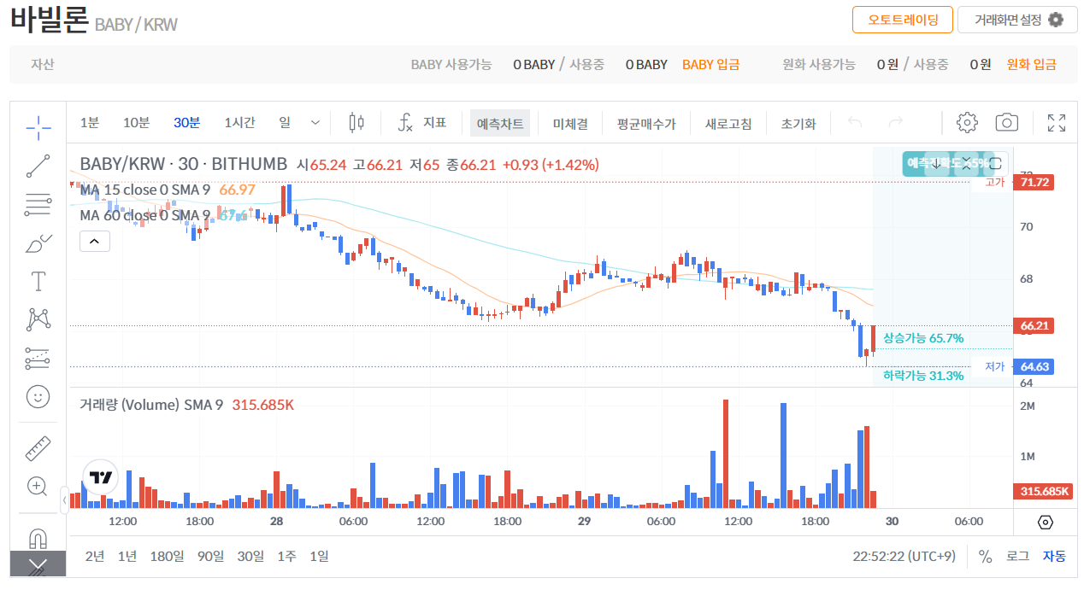
Task: Collapse the indicator legend arrow
Action: (94, 242)
